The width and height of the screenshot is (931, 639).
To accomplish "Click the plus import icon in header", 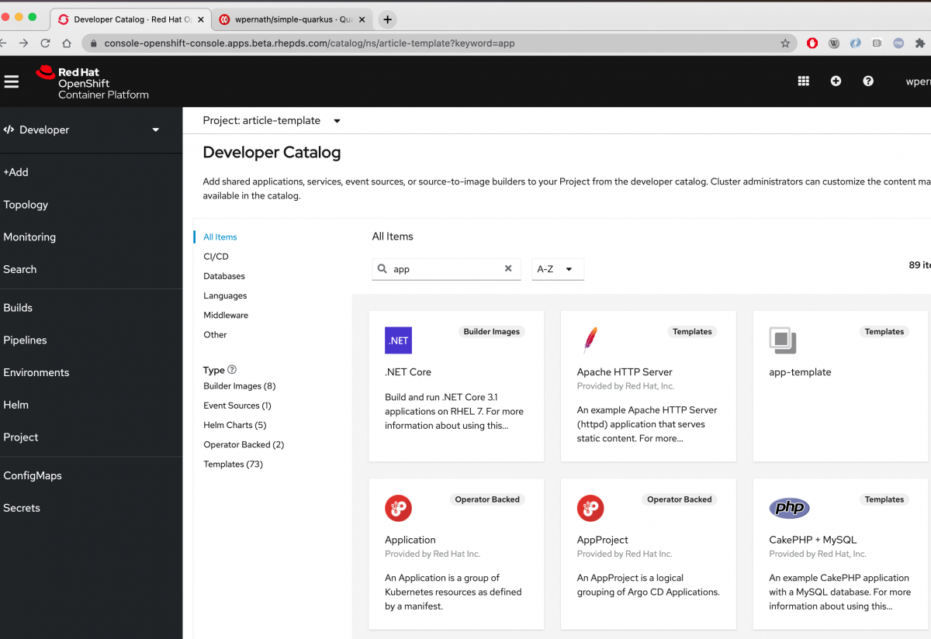I will (836, 81).
